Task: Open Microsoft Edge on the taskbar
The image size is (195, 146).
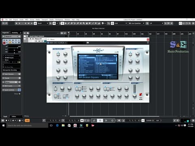Action: pyautogui.click(x=57, y=125)
